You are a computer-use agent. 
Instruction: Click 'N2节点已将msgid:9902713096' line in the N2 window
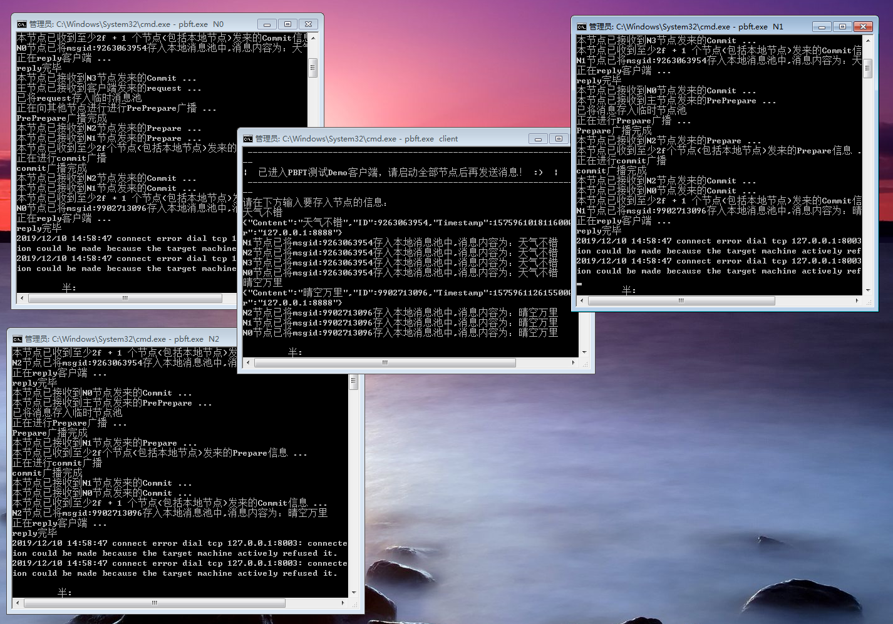[x=170, y=513]
